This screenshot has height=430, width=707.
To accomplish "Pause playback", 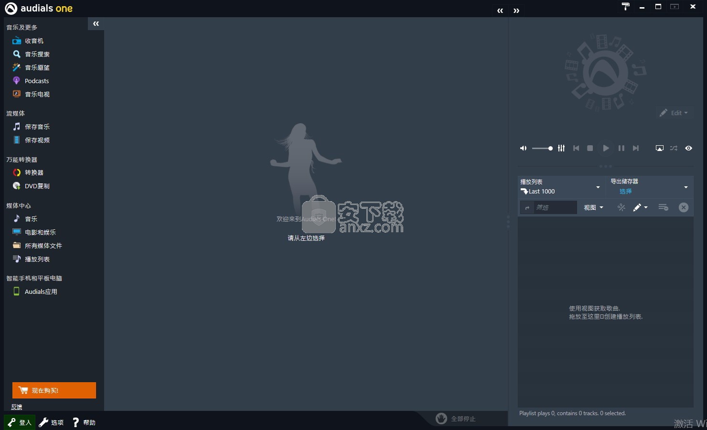I will tap(621, 148).
